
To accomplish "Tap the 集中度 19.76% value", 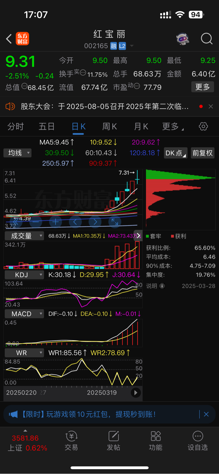I will [x=205, y=275].
